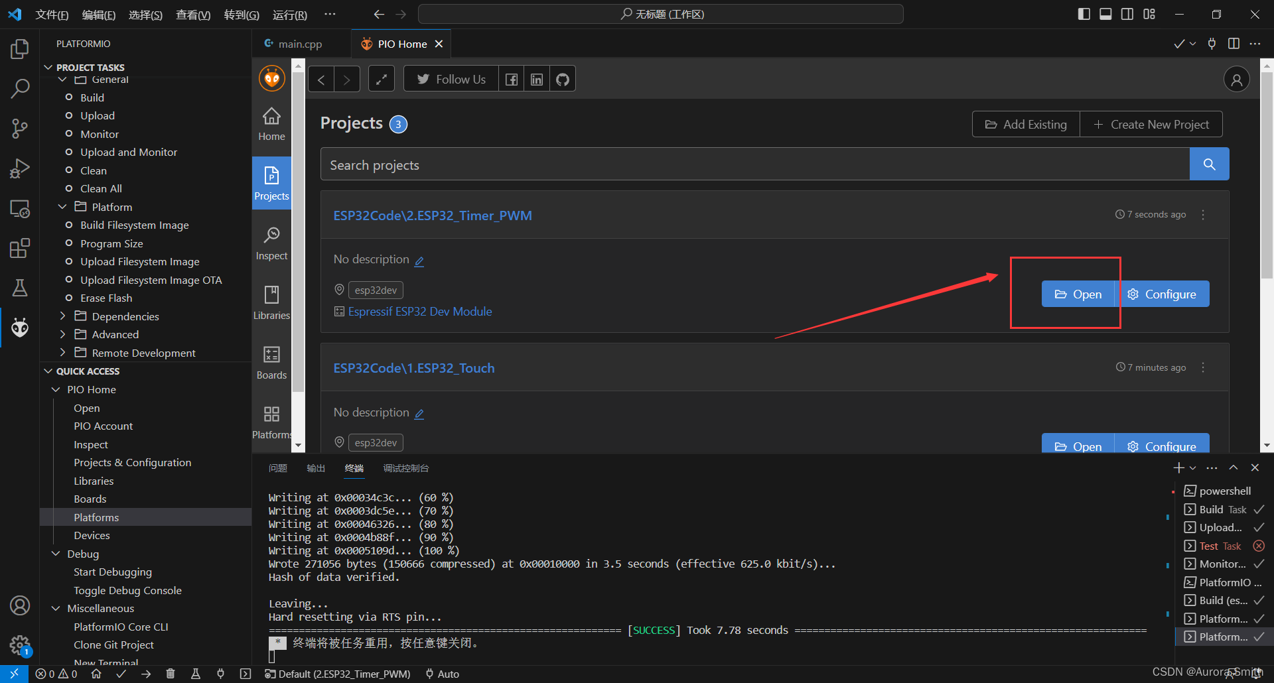
Task: Open the Facebook link icon
Action: 512,80
